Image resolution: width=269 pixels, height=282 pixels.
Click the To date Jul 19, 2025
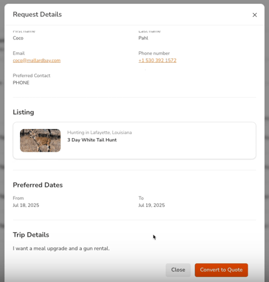(152, 206)
